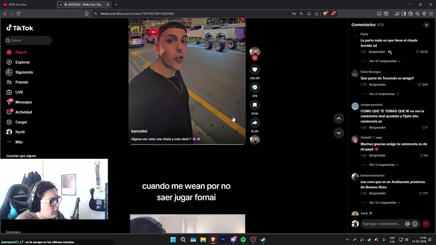Focus the Agregar comentario input
Viewport: 436px width, 245px height.
(382, 224)
